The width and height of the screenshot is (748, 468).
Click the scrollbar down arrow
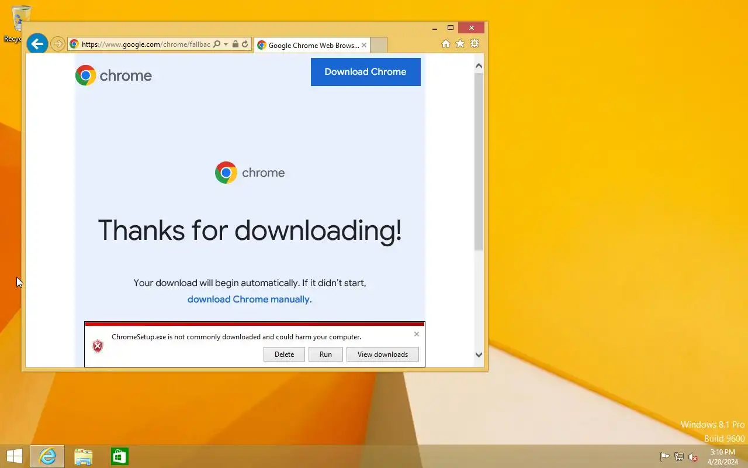tap(479, 355)
